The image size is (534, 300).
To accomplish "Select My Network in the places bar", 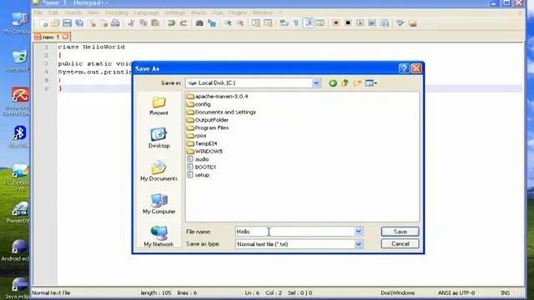I will pos(159,237).
